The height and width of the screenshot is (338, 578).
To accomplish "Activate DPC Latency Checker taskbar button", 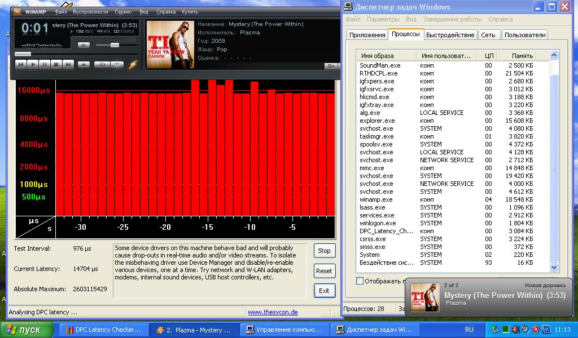I will pos(103,330).
